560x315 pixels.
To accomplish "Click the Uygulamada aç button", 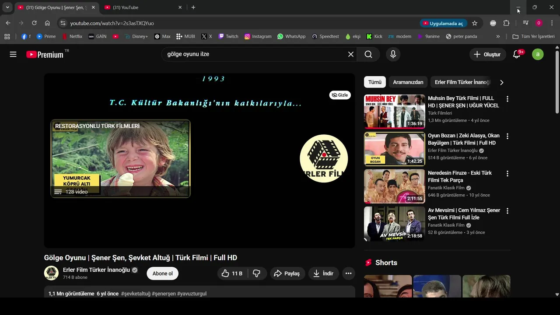I will pos(443,23).
